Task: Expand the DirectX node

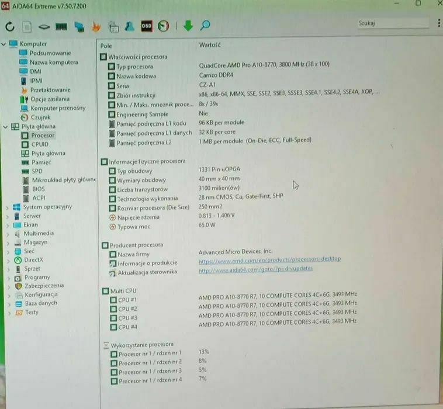Action: tap(8, 261)
